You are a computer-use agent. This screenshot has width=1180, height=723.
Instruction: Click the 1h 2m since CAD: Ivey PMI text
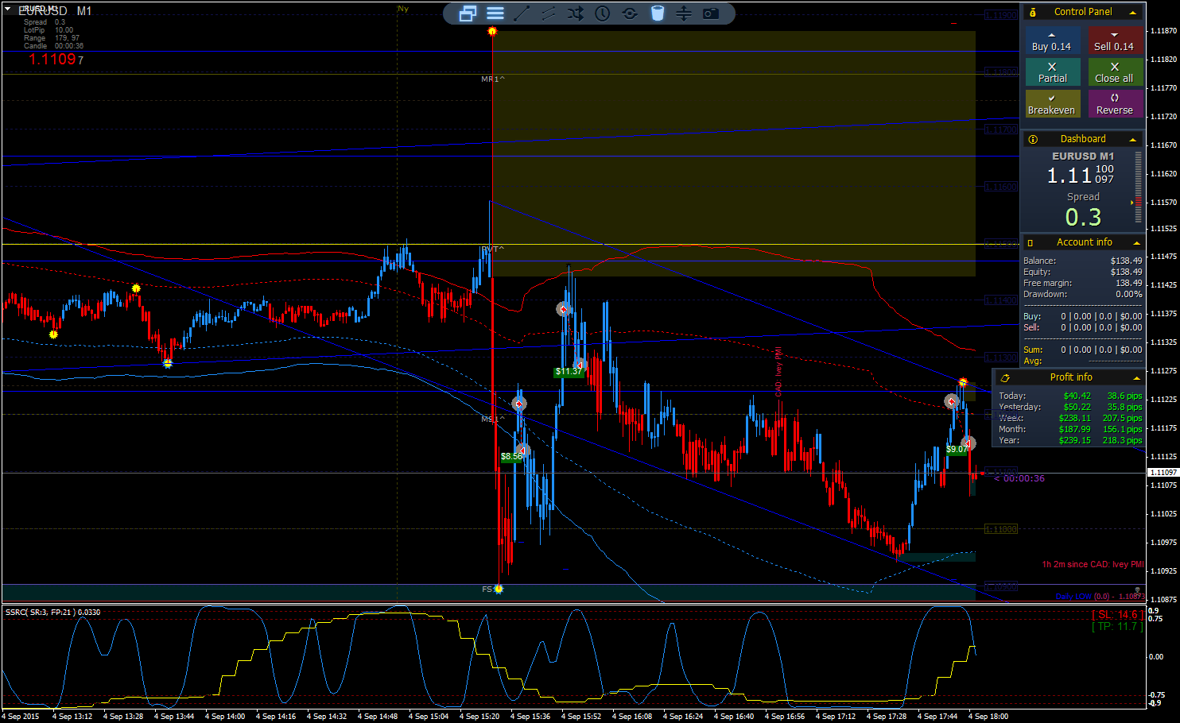[x=1093, y=564]
